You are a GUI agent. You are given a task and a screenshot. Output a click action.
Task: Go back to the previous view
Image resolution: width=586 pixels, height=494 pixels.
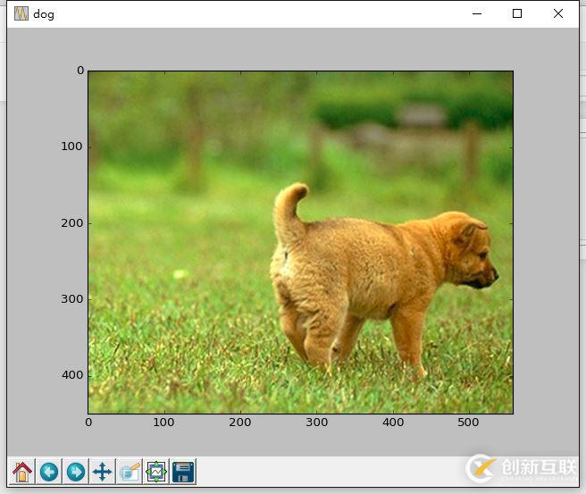point(49,472)
